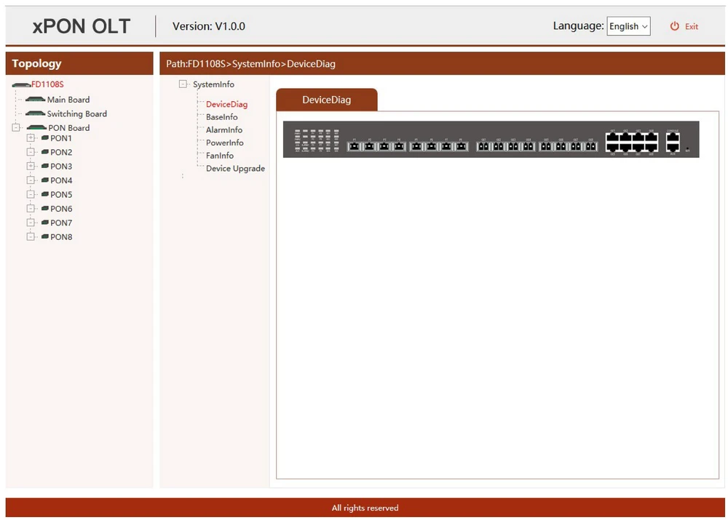Expand the PON3 tree node
Image resolution: width=728 pixels, height=520 pixels.
[x=31, y=167]
